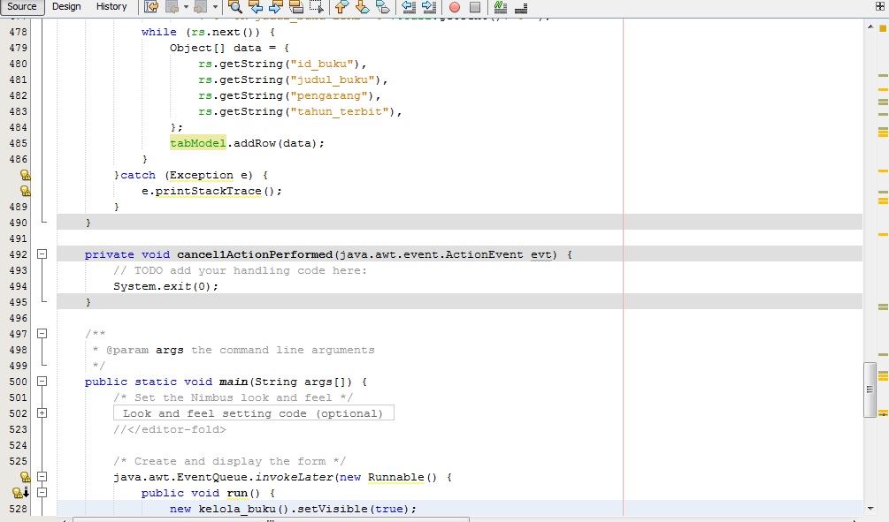
Task: Collapse the main method code fold
Action: pos(42,382)
